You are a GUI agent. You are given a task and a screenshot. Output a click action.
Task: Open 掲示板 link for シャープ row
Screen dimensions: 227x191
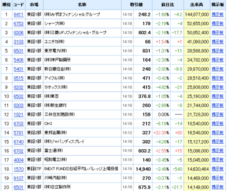pos(218,23)
